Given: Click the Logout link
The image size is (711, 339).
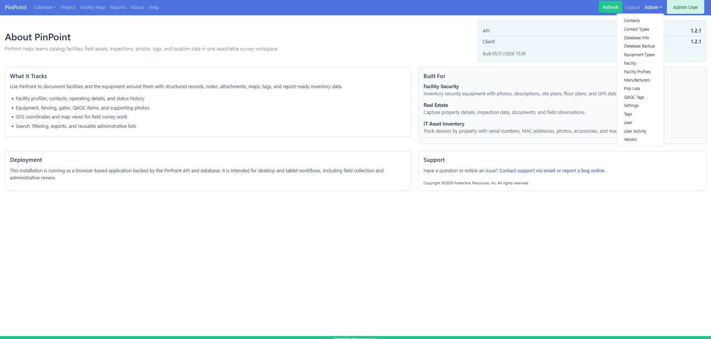Looking at the screenshot, I should click(632, 7).
